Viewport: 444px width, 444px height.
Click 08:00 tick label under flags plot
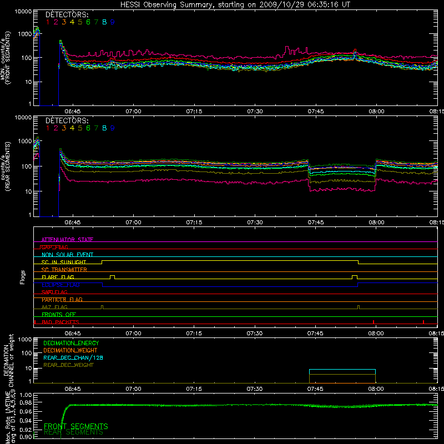pyautogui.click(x=376, y=334)
